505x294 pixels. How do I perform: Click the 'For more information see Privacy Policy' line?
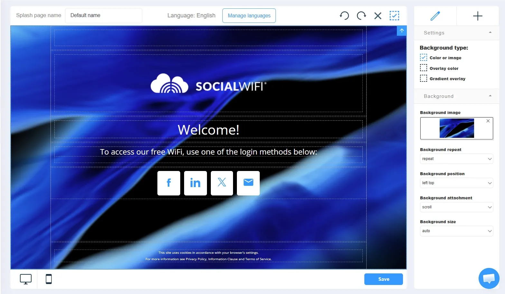[x=209, y=259]
